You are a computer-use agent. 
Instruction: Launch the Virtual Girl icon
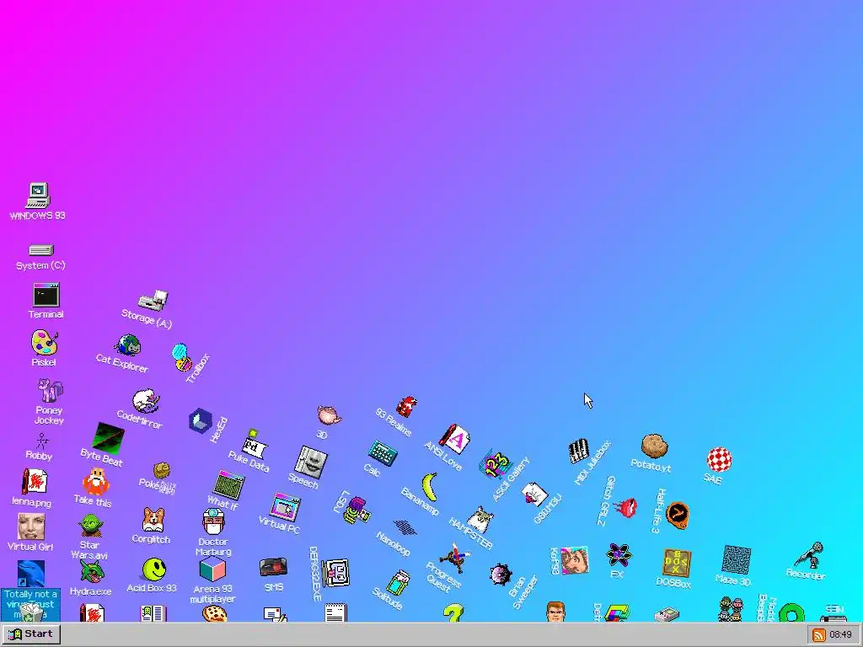pos(31,527)
